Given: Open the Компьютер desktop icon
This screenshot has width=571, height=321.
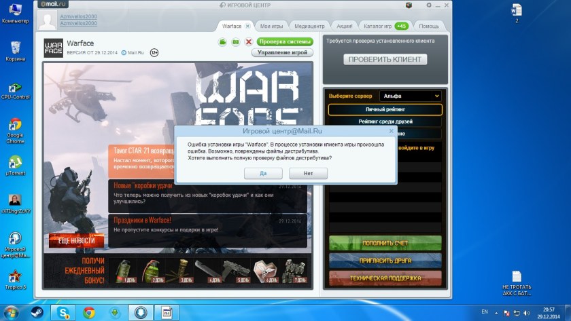Looking at the screenshot, I should click(15, 13).
